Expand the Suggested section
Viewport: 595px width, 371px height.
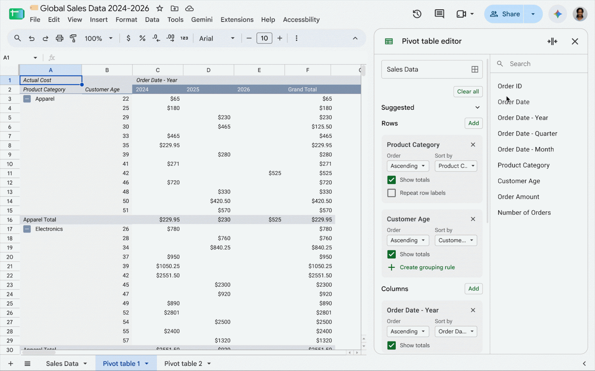point(477,108)
